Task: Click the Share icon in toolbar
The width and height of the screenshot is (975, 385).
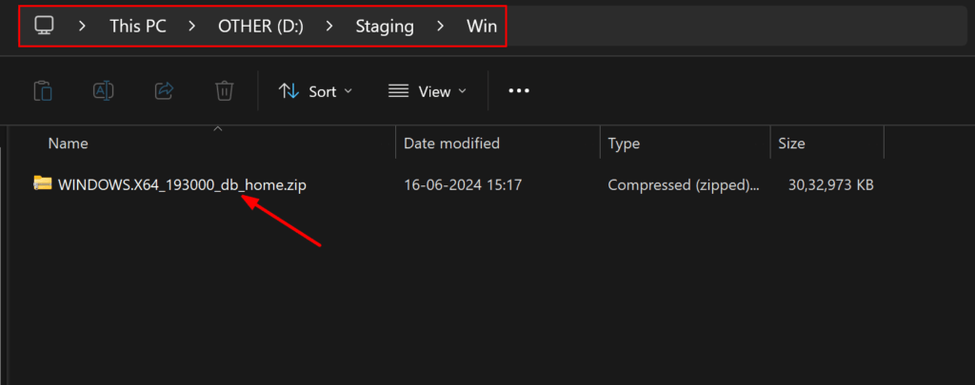Action: 164,91
